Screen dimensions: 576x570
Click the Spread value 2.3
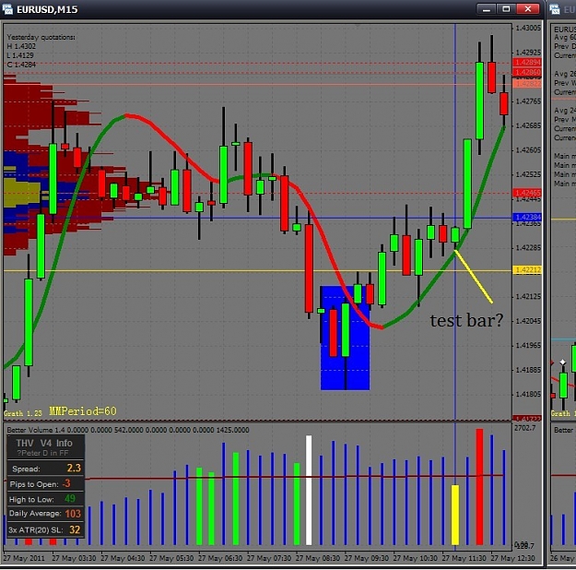tap(74, 469)
